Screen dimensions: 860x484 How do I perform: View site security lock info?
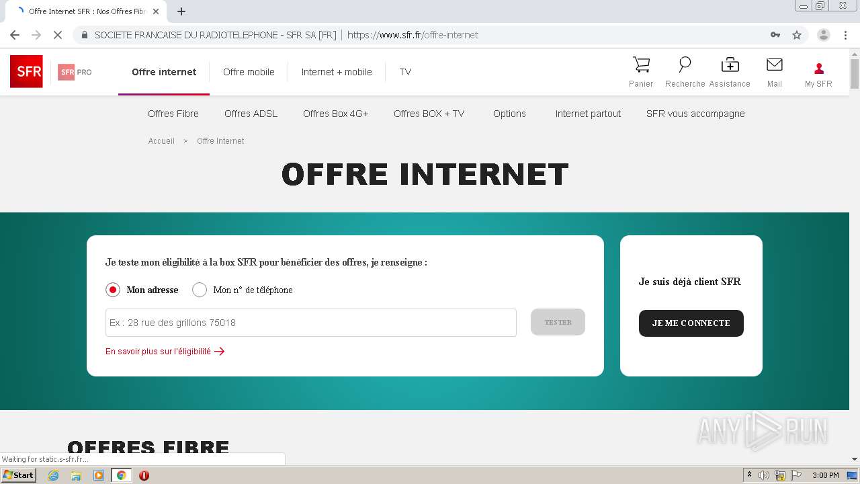(x=85, y=35)
